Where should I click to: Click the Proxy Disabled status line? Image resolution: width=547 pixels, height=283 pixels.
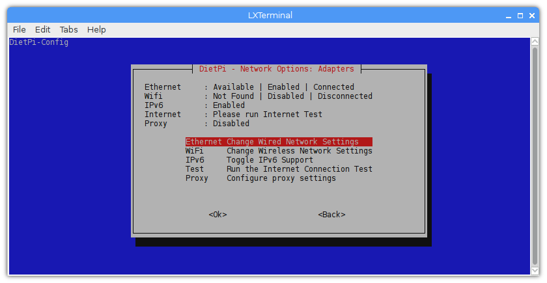197,124
